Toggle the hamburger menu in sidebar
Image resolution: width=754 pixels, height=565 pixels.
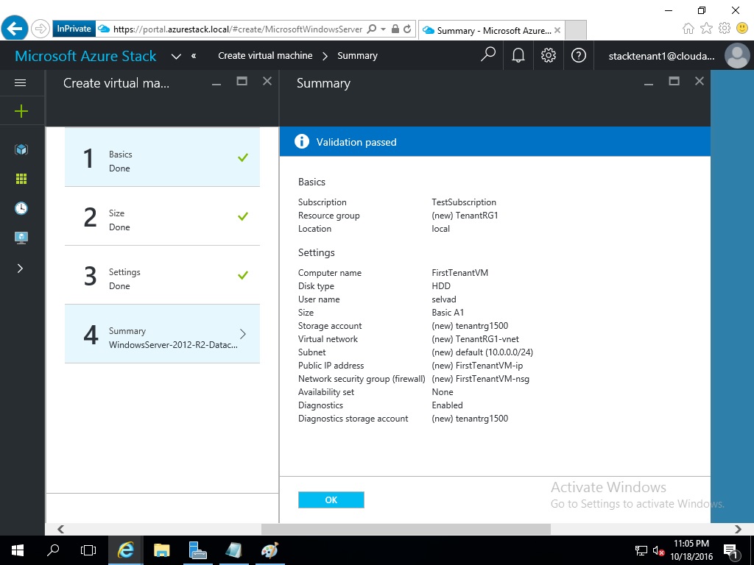(x=20, y=82)
